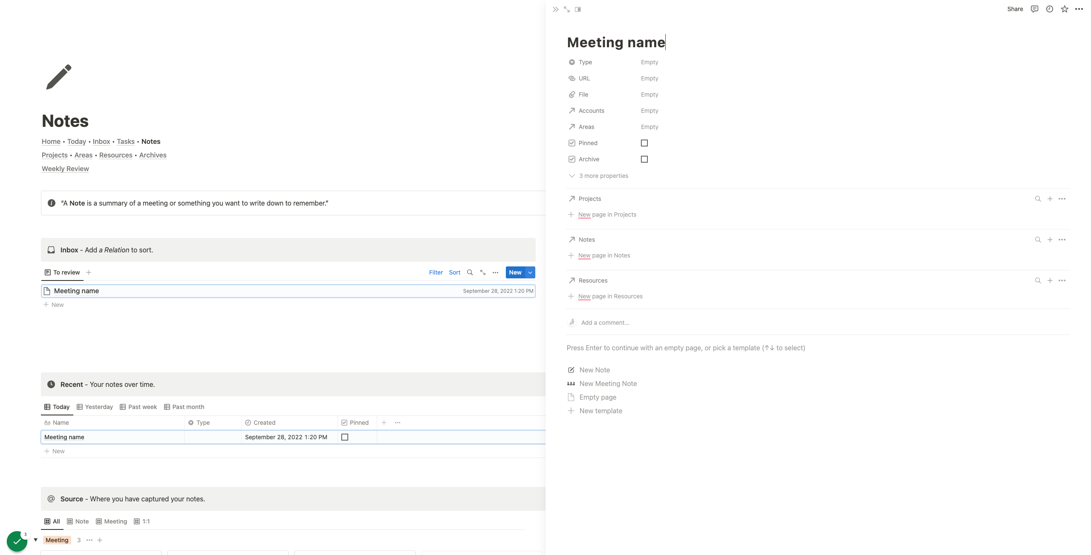This screenshot has width=1091, height=555.
Task: Close the side peek with double-chevron icon
Action: click(x=555, y=9)
